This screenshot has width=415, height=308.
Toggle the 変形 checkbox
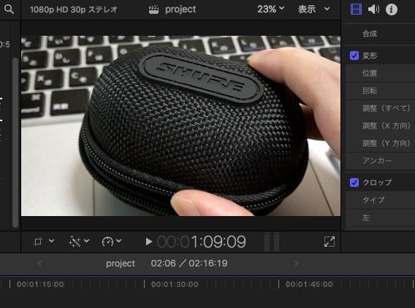pos(354,55)
